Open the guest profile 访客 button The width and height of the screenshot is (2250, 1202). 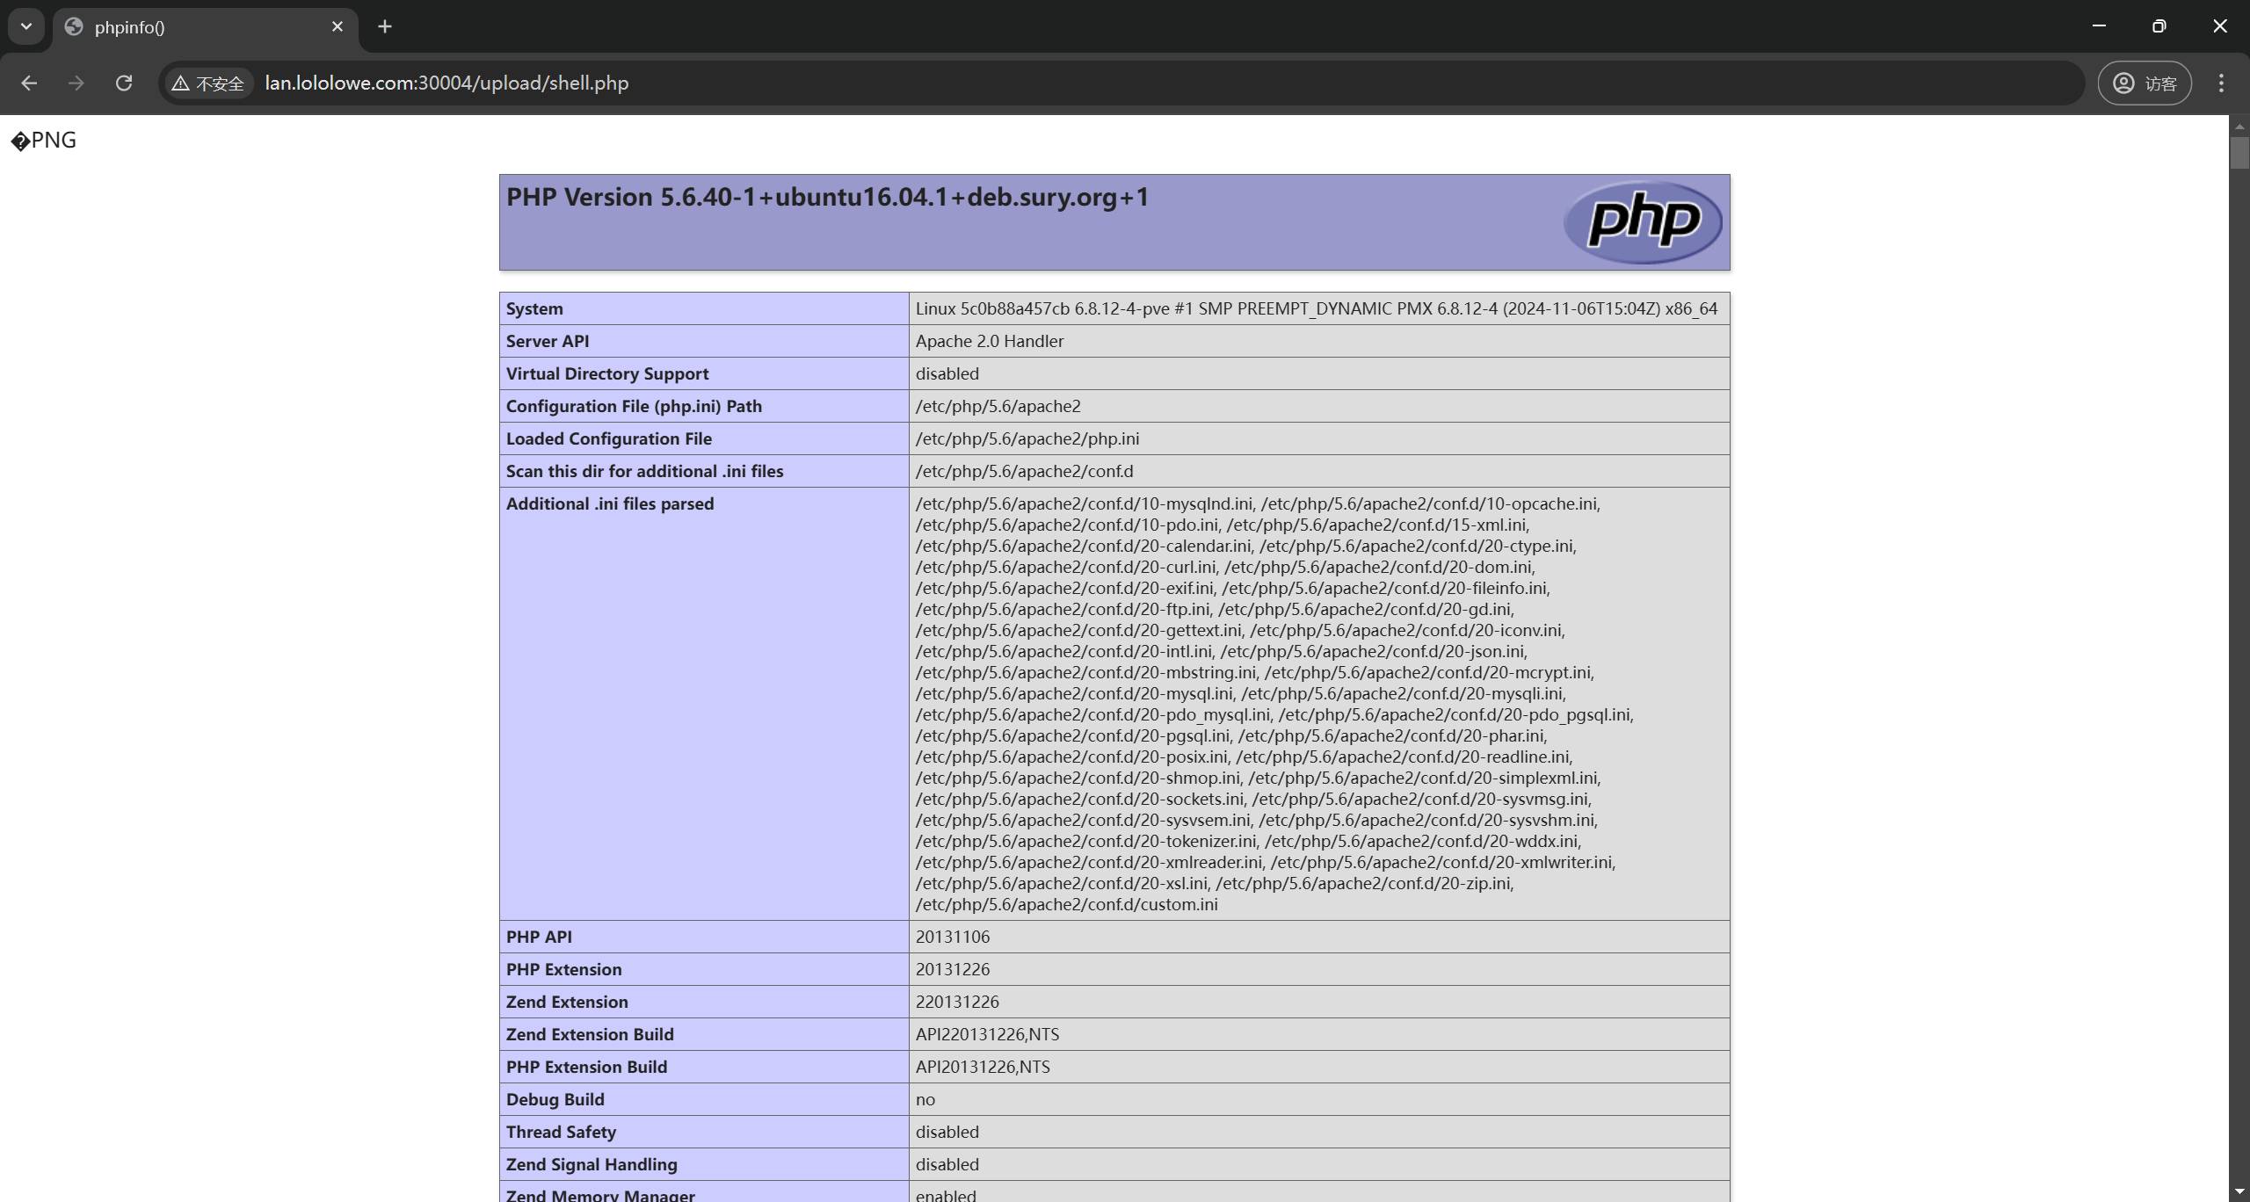pyautogui.click(x=2144, y=83)
